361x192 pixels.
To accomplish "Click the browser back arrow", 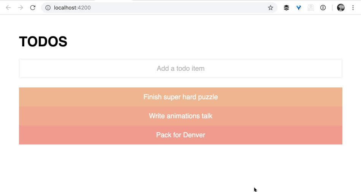I will pos(8,8).
